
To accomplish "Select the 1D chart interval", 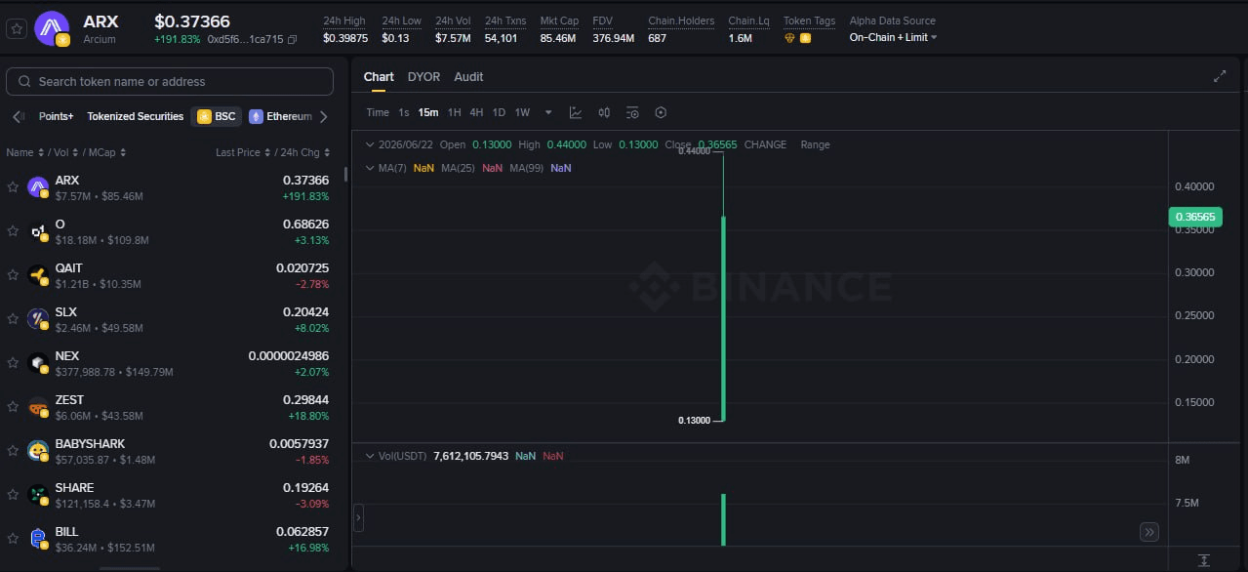I will [x=499, y=112].
